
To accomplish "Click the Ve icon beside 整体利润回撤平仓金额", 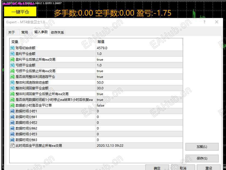I will (12, 88).
